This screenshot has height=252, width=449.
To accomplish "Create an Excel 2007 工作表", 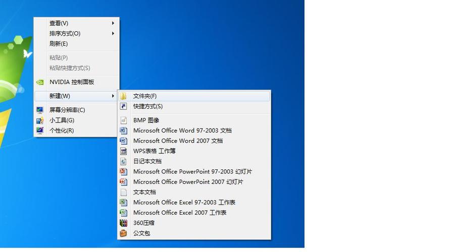I will [194, 213].
